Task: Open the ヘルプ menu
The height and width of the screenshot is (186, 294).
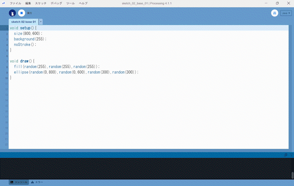Action: [x=83, y=3]
